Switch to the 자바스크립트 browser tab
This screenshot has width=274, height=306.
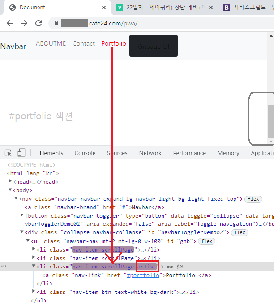click(x=248, y=8)
